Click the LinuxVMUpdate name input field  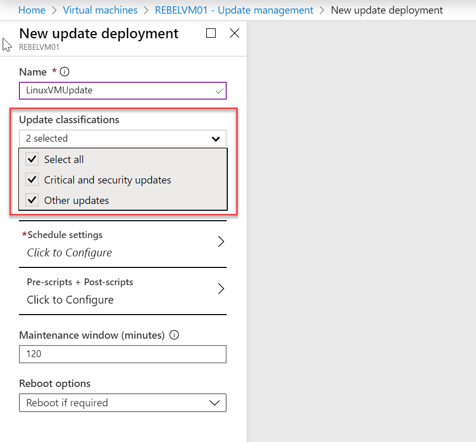pos(123,90)
